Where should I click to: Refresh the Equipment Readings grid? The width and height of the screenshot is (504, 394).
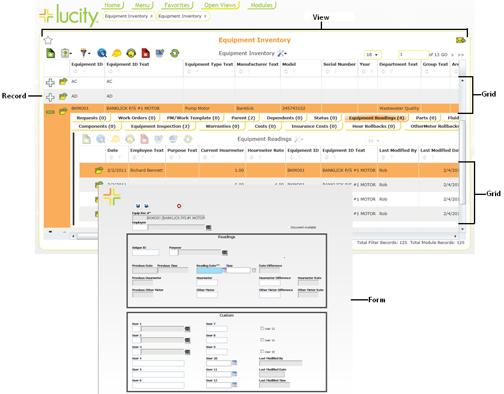click(x=188, y=139)
